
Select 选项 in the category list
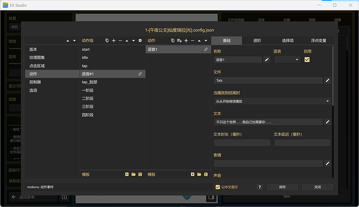[52, 90]
